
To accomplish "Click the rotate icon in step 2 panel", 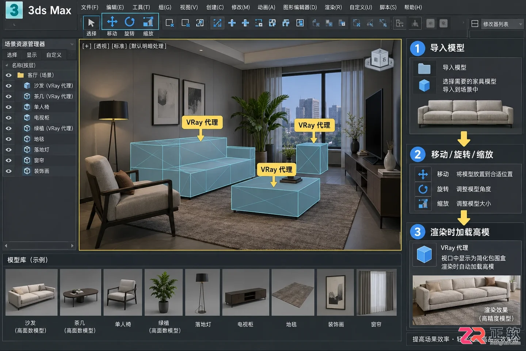I will [x=423, y=189].
